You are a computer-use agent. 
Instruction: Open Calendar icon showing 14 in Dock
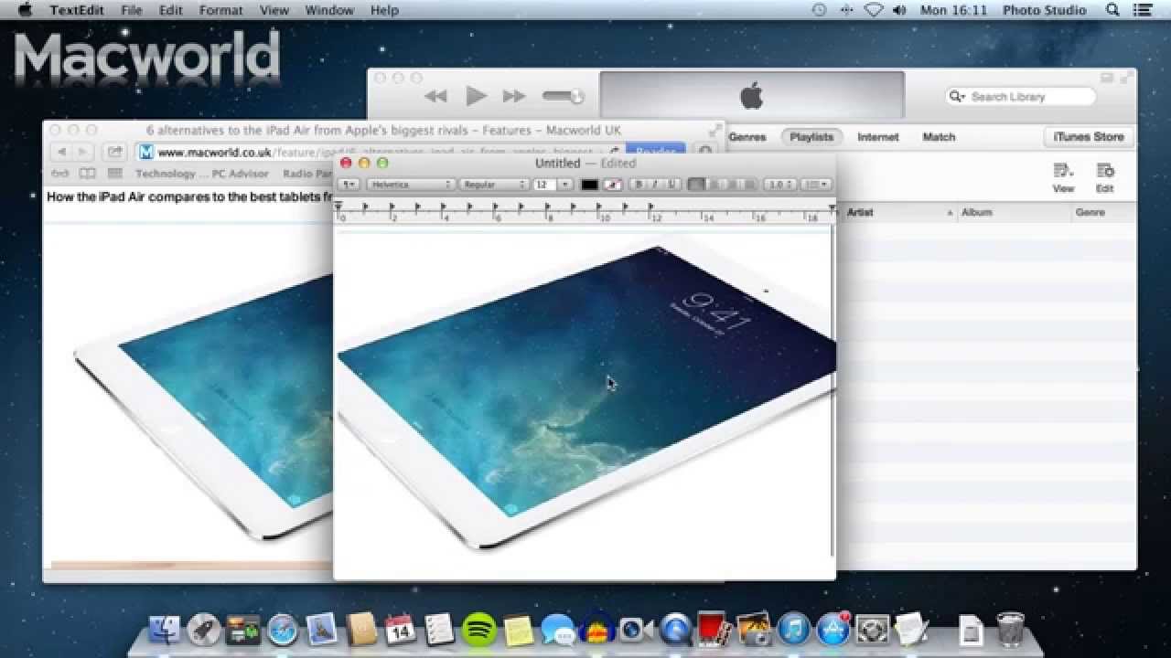click(x=401, y=629)
